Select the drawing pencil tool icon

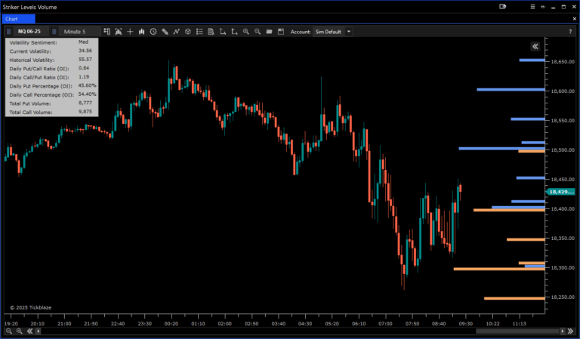165,32
